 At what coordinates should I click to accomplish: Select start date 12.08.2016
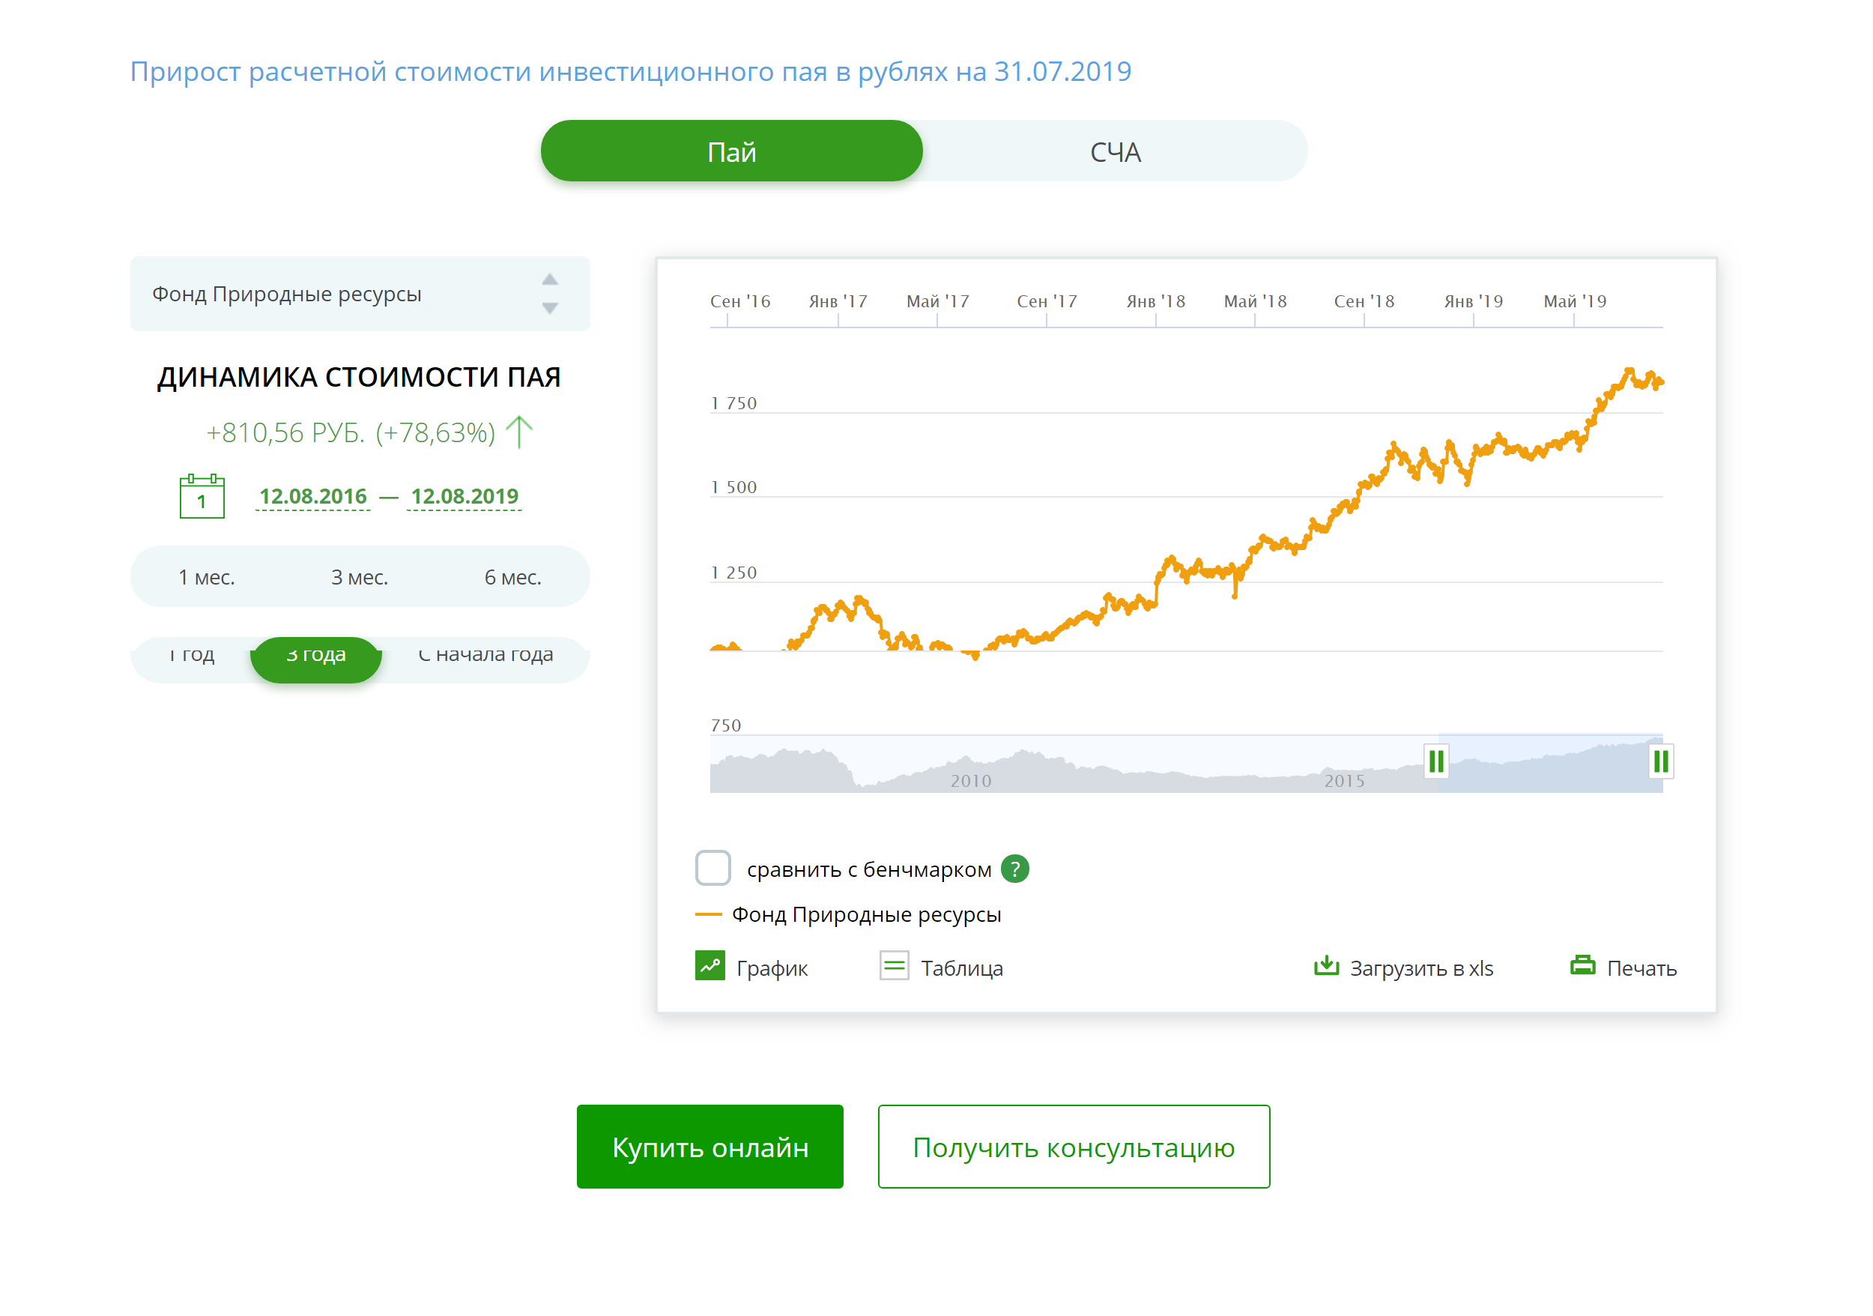click(312, 496)
